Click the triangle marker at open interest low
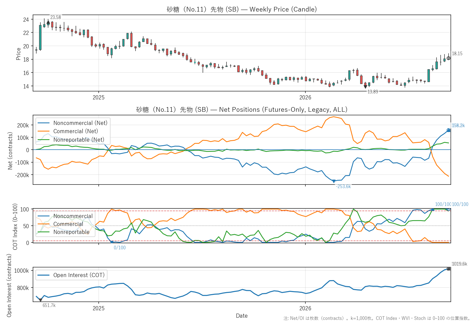The width and height of the screenshot is (475, 324). point(40,300)
